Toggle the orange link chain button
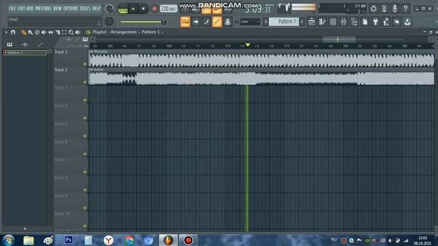This screenshot has width=438, height=246. coord(217,22)
